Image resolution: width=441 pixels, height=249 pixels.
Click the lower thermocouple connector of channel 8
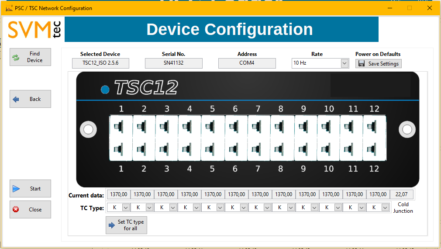coord(279,149)
